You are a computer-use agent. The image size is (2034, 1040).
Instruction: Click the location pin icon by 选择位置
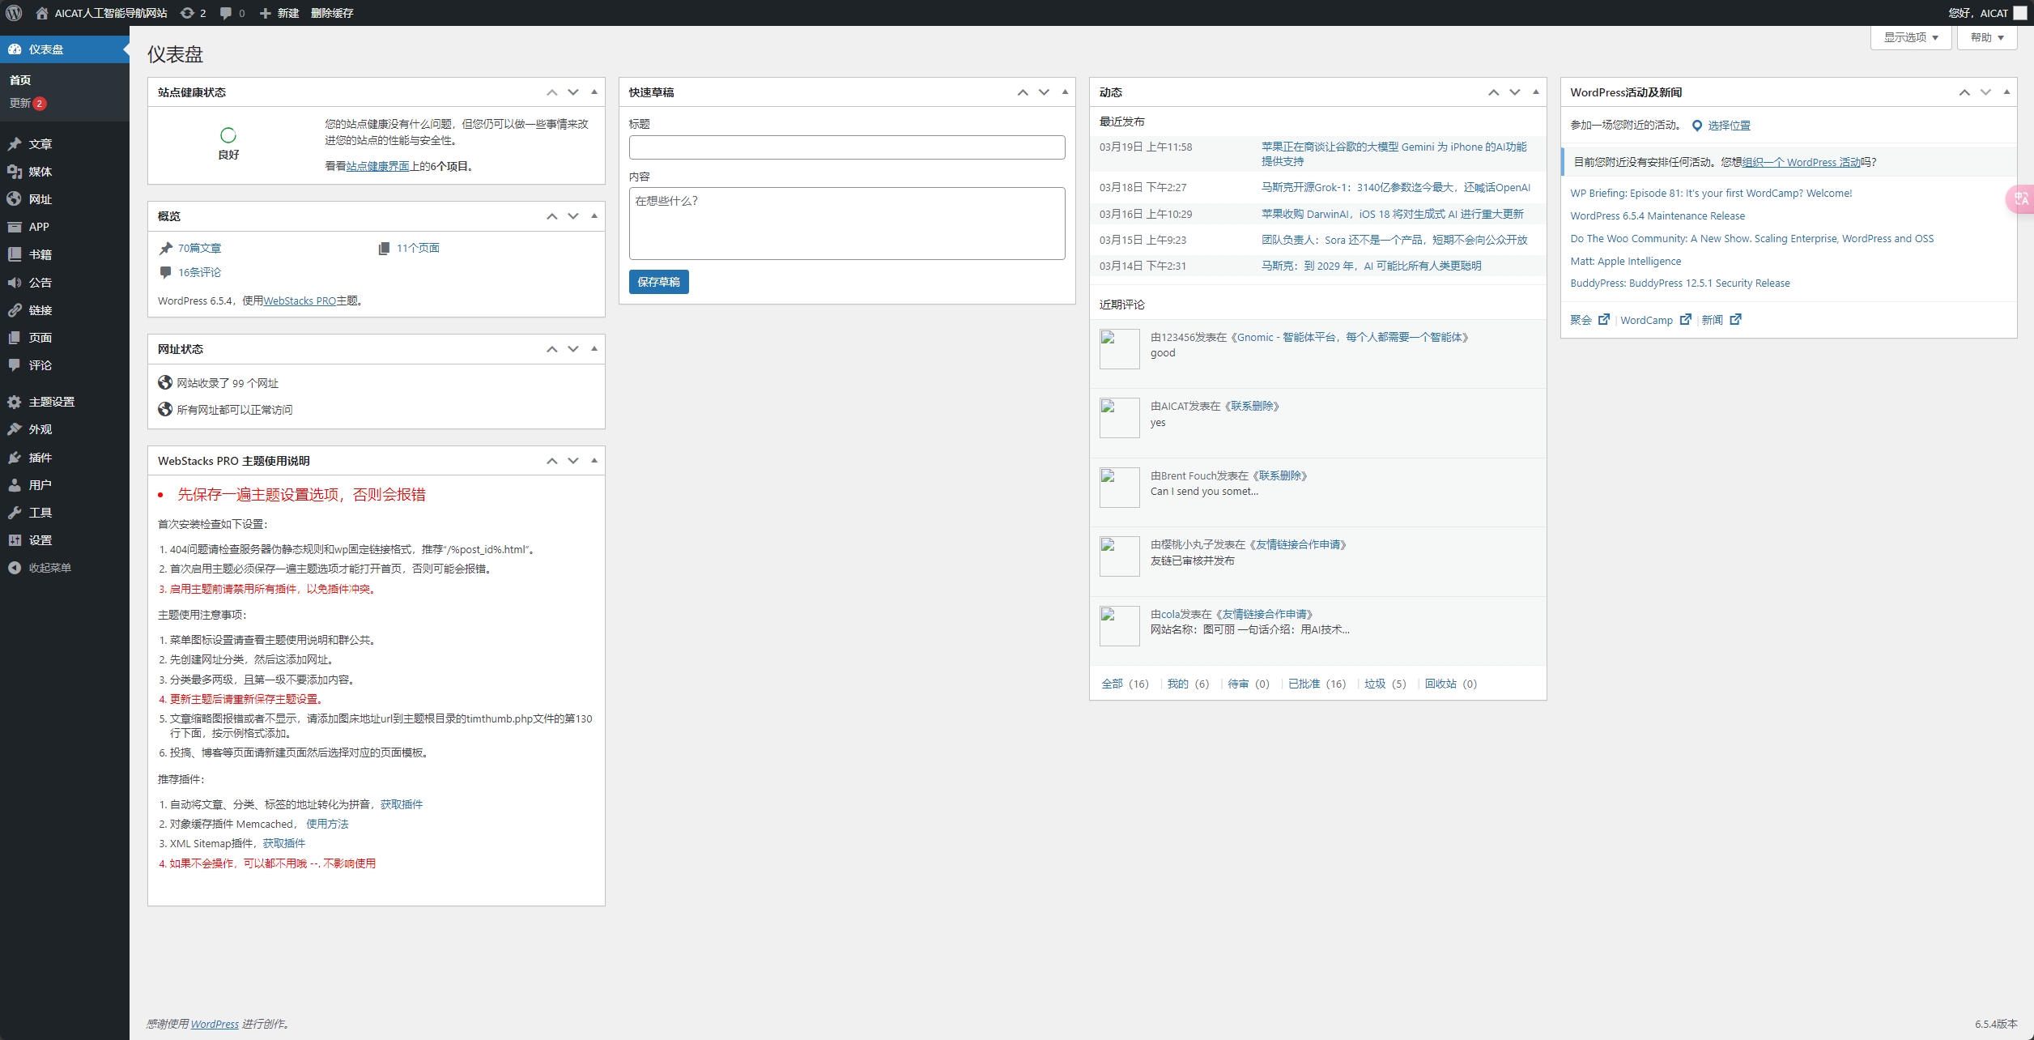1697,126
